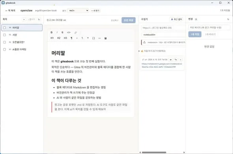
Task: Refresh the table of contents panel
Action: pyautogui.click(x=39, y=19)
